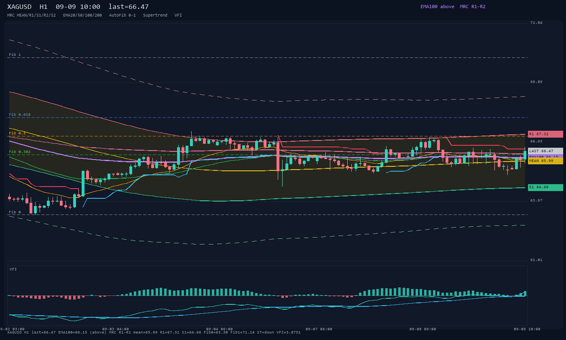Viewport: 566px width, 340px height.
Task: Select the Fib 0.618 level label
Action: point(20,115)
